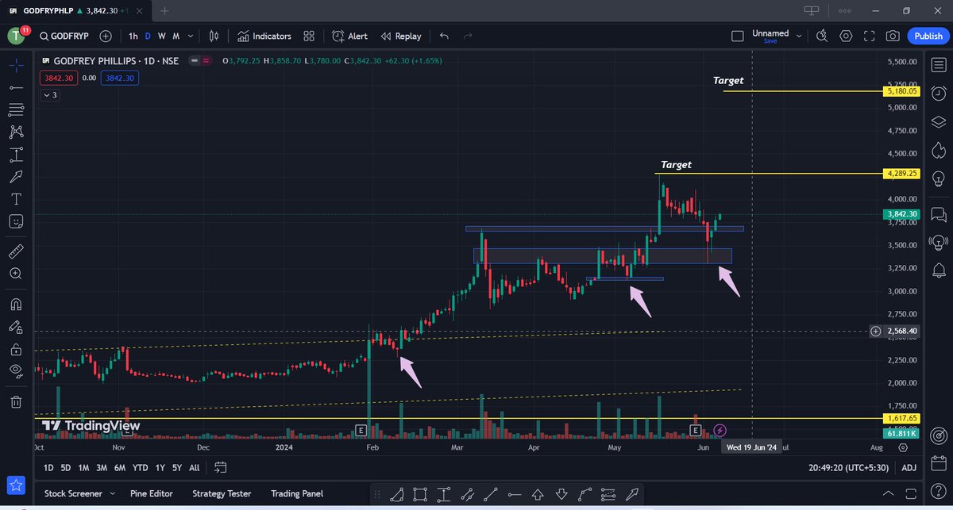Enter fullscreen mode
The width and height of the screenshot is (953, 510).
click(870, 36)
